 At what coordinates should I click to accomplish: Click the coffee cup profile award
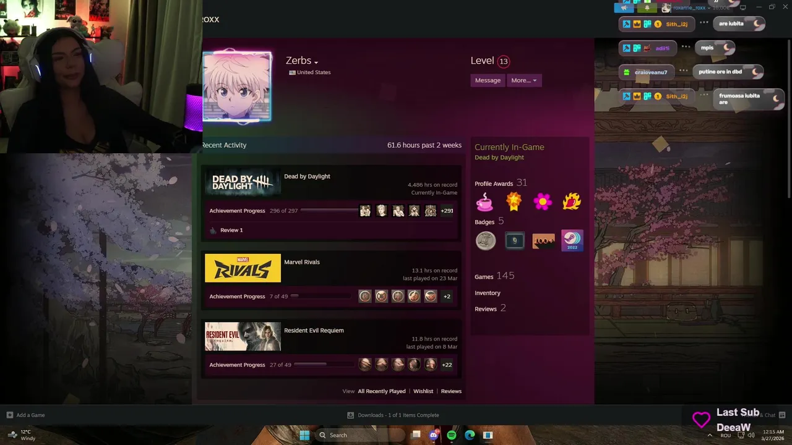(x=484, y=201)
